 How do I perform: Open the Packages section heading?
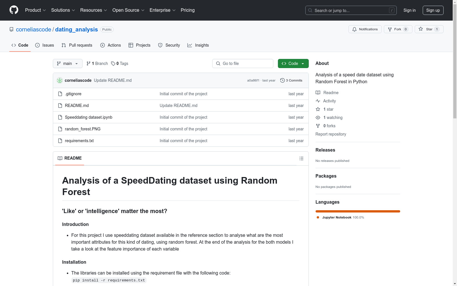point(326,176)
